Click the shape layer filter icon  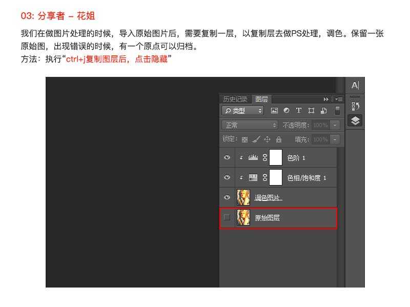pyautogui.click(x=312, y=110)
